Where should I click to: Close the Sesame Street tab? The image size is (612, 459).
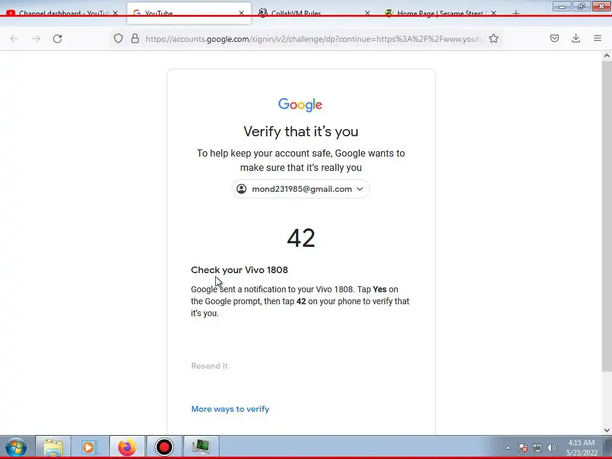493,13
